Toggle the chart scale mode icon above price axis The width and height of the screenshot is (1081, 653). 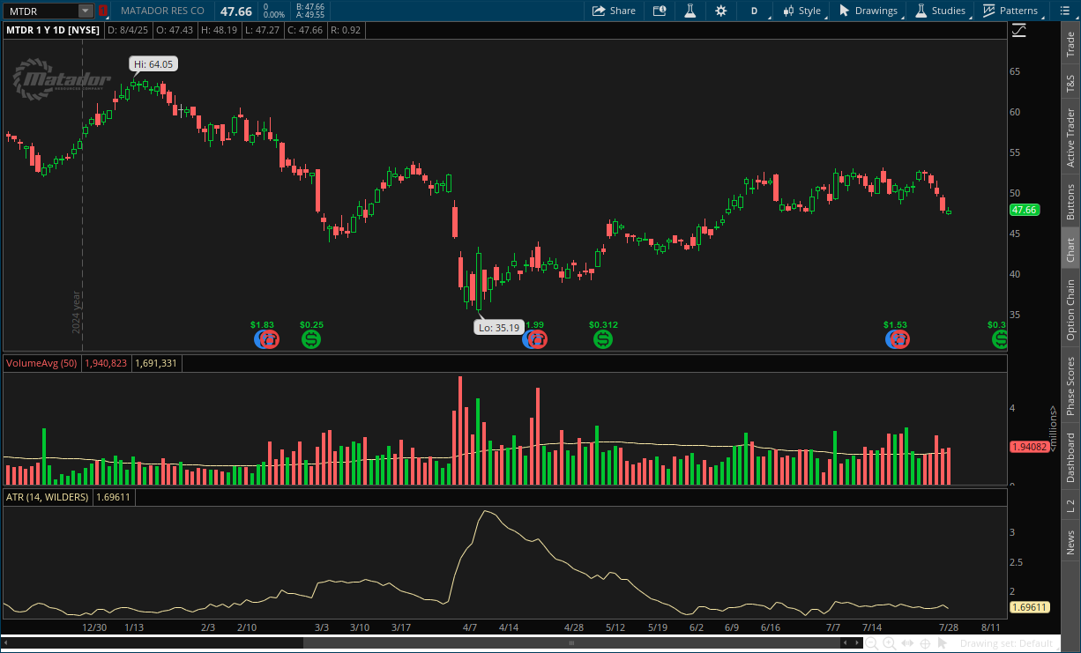click(x=1019, y=30)
